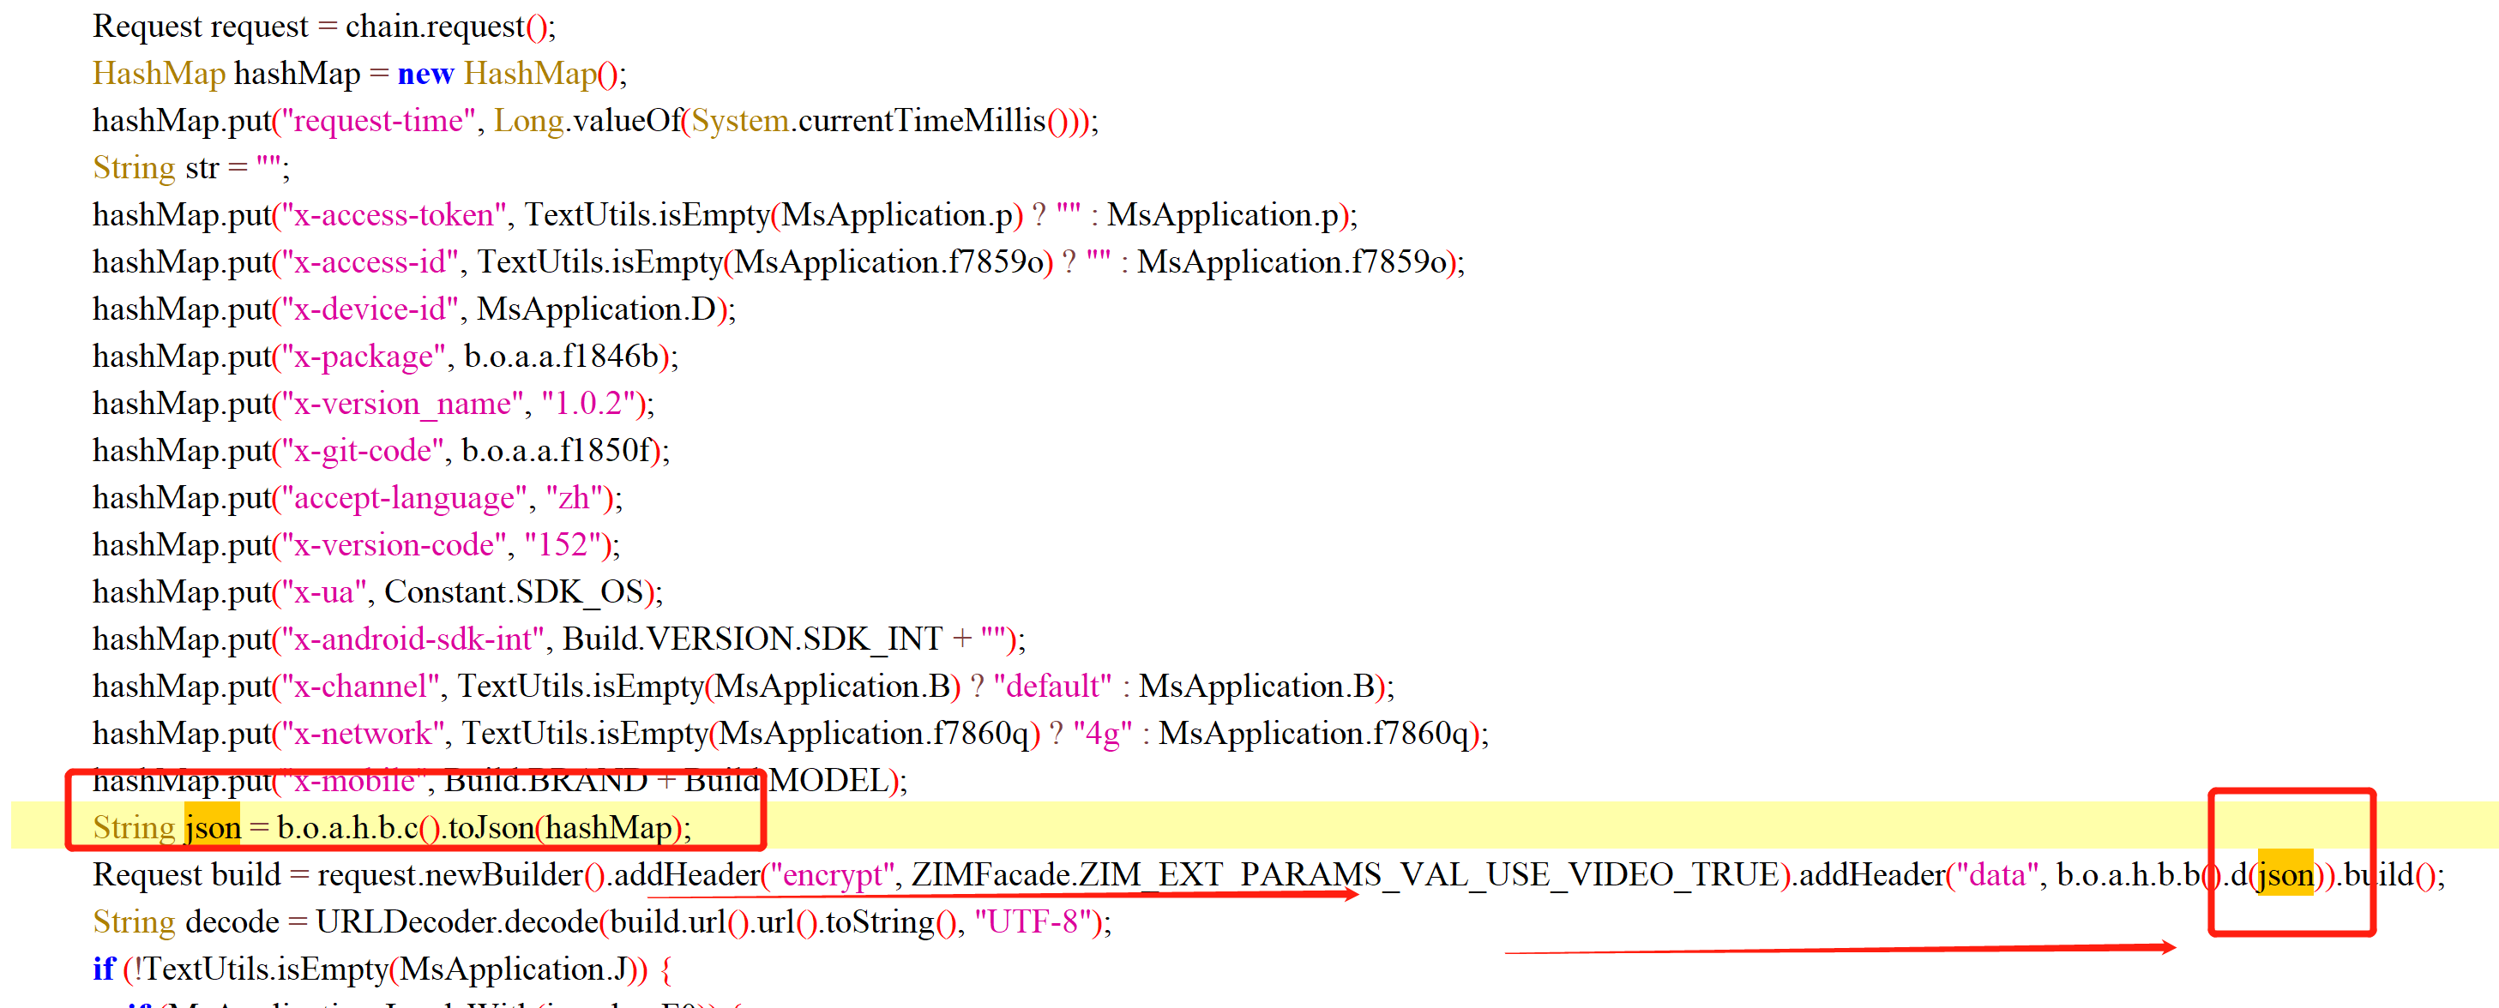The height and width of the screenshot is (1008, 2499).
Task: Click the "x-network" string
Action: click(x=362, y=734)
